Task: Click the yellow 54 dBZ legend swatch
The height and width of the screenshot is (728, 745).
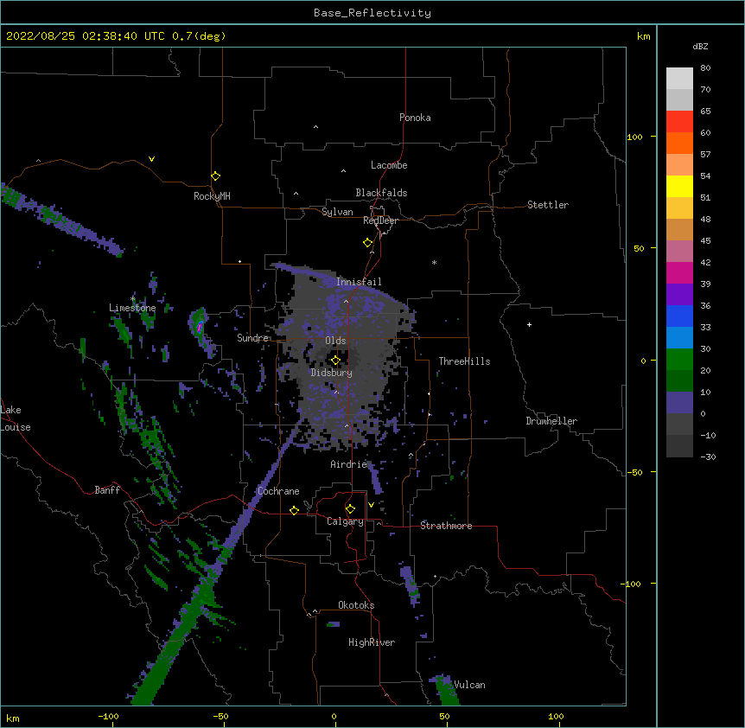Action: point(679,186)
